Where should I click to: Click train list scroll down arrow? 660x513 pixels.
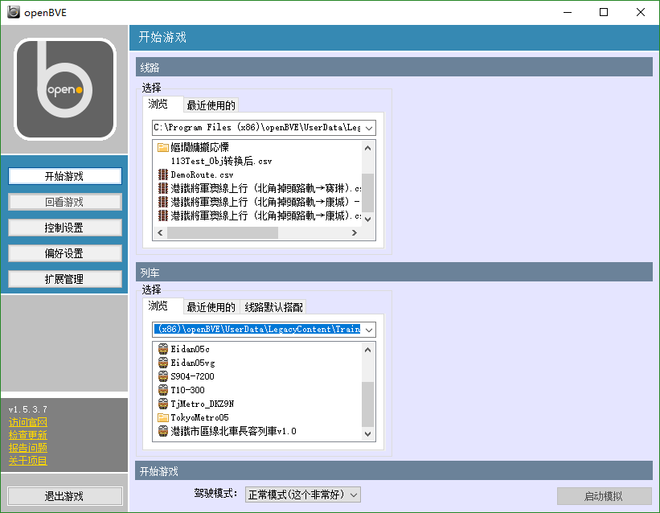[368, 434]
